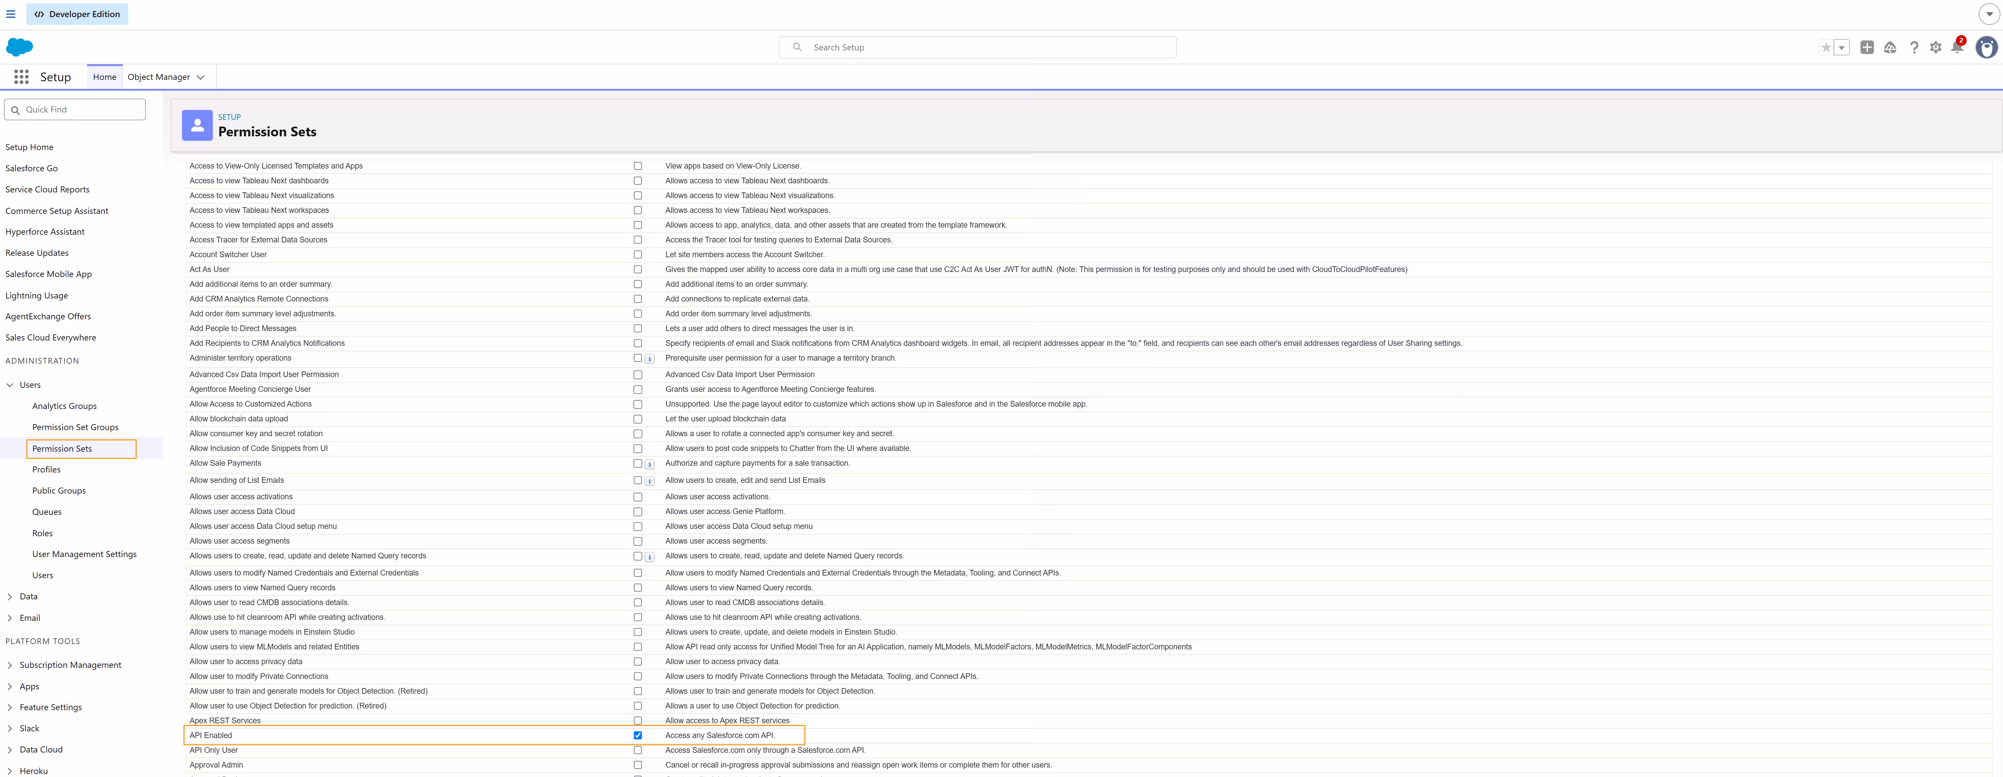2003x777 pixels.
Task: Expand Subscription Management in sidebar
Action: 10,665
